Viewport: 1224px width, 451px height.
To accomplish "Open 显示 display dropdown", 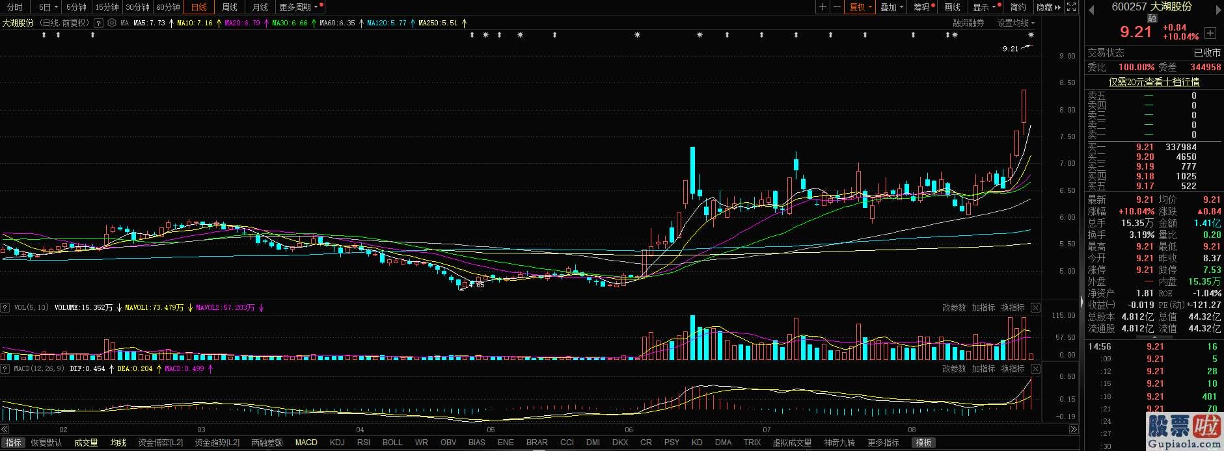I will [x=985, y=7].
